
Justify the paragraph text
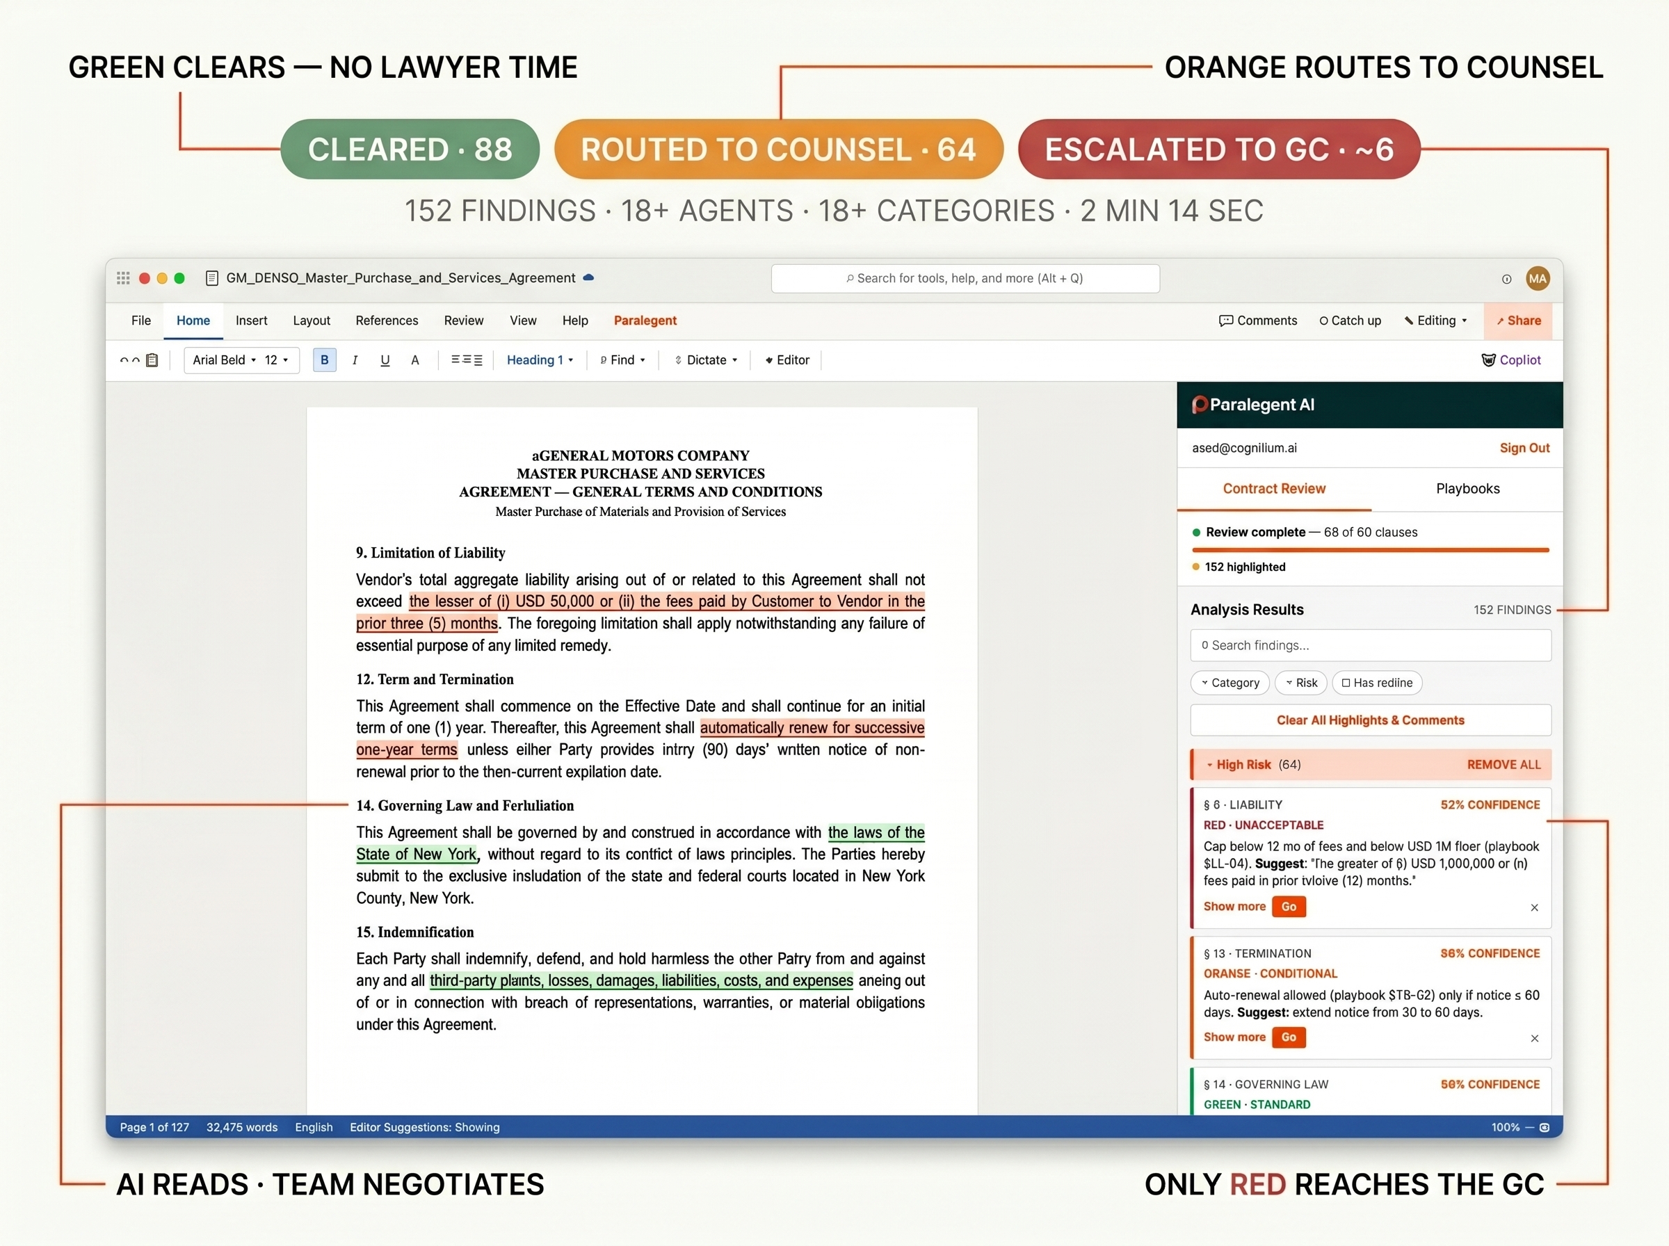pyautogui.click(x=478, y=359)
